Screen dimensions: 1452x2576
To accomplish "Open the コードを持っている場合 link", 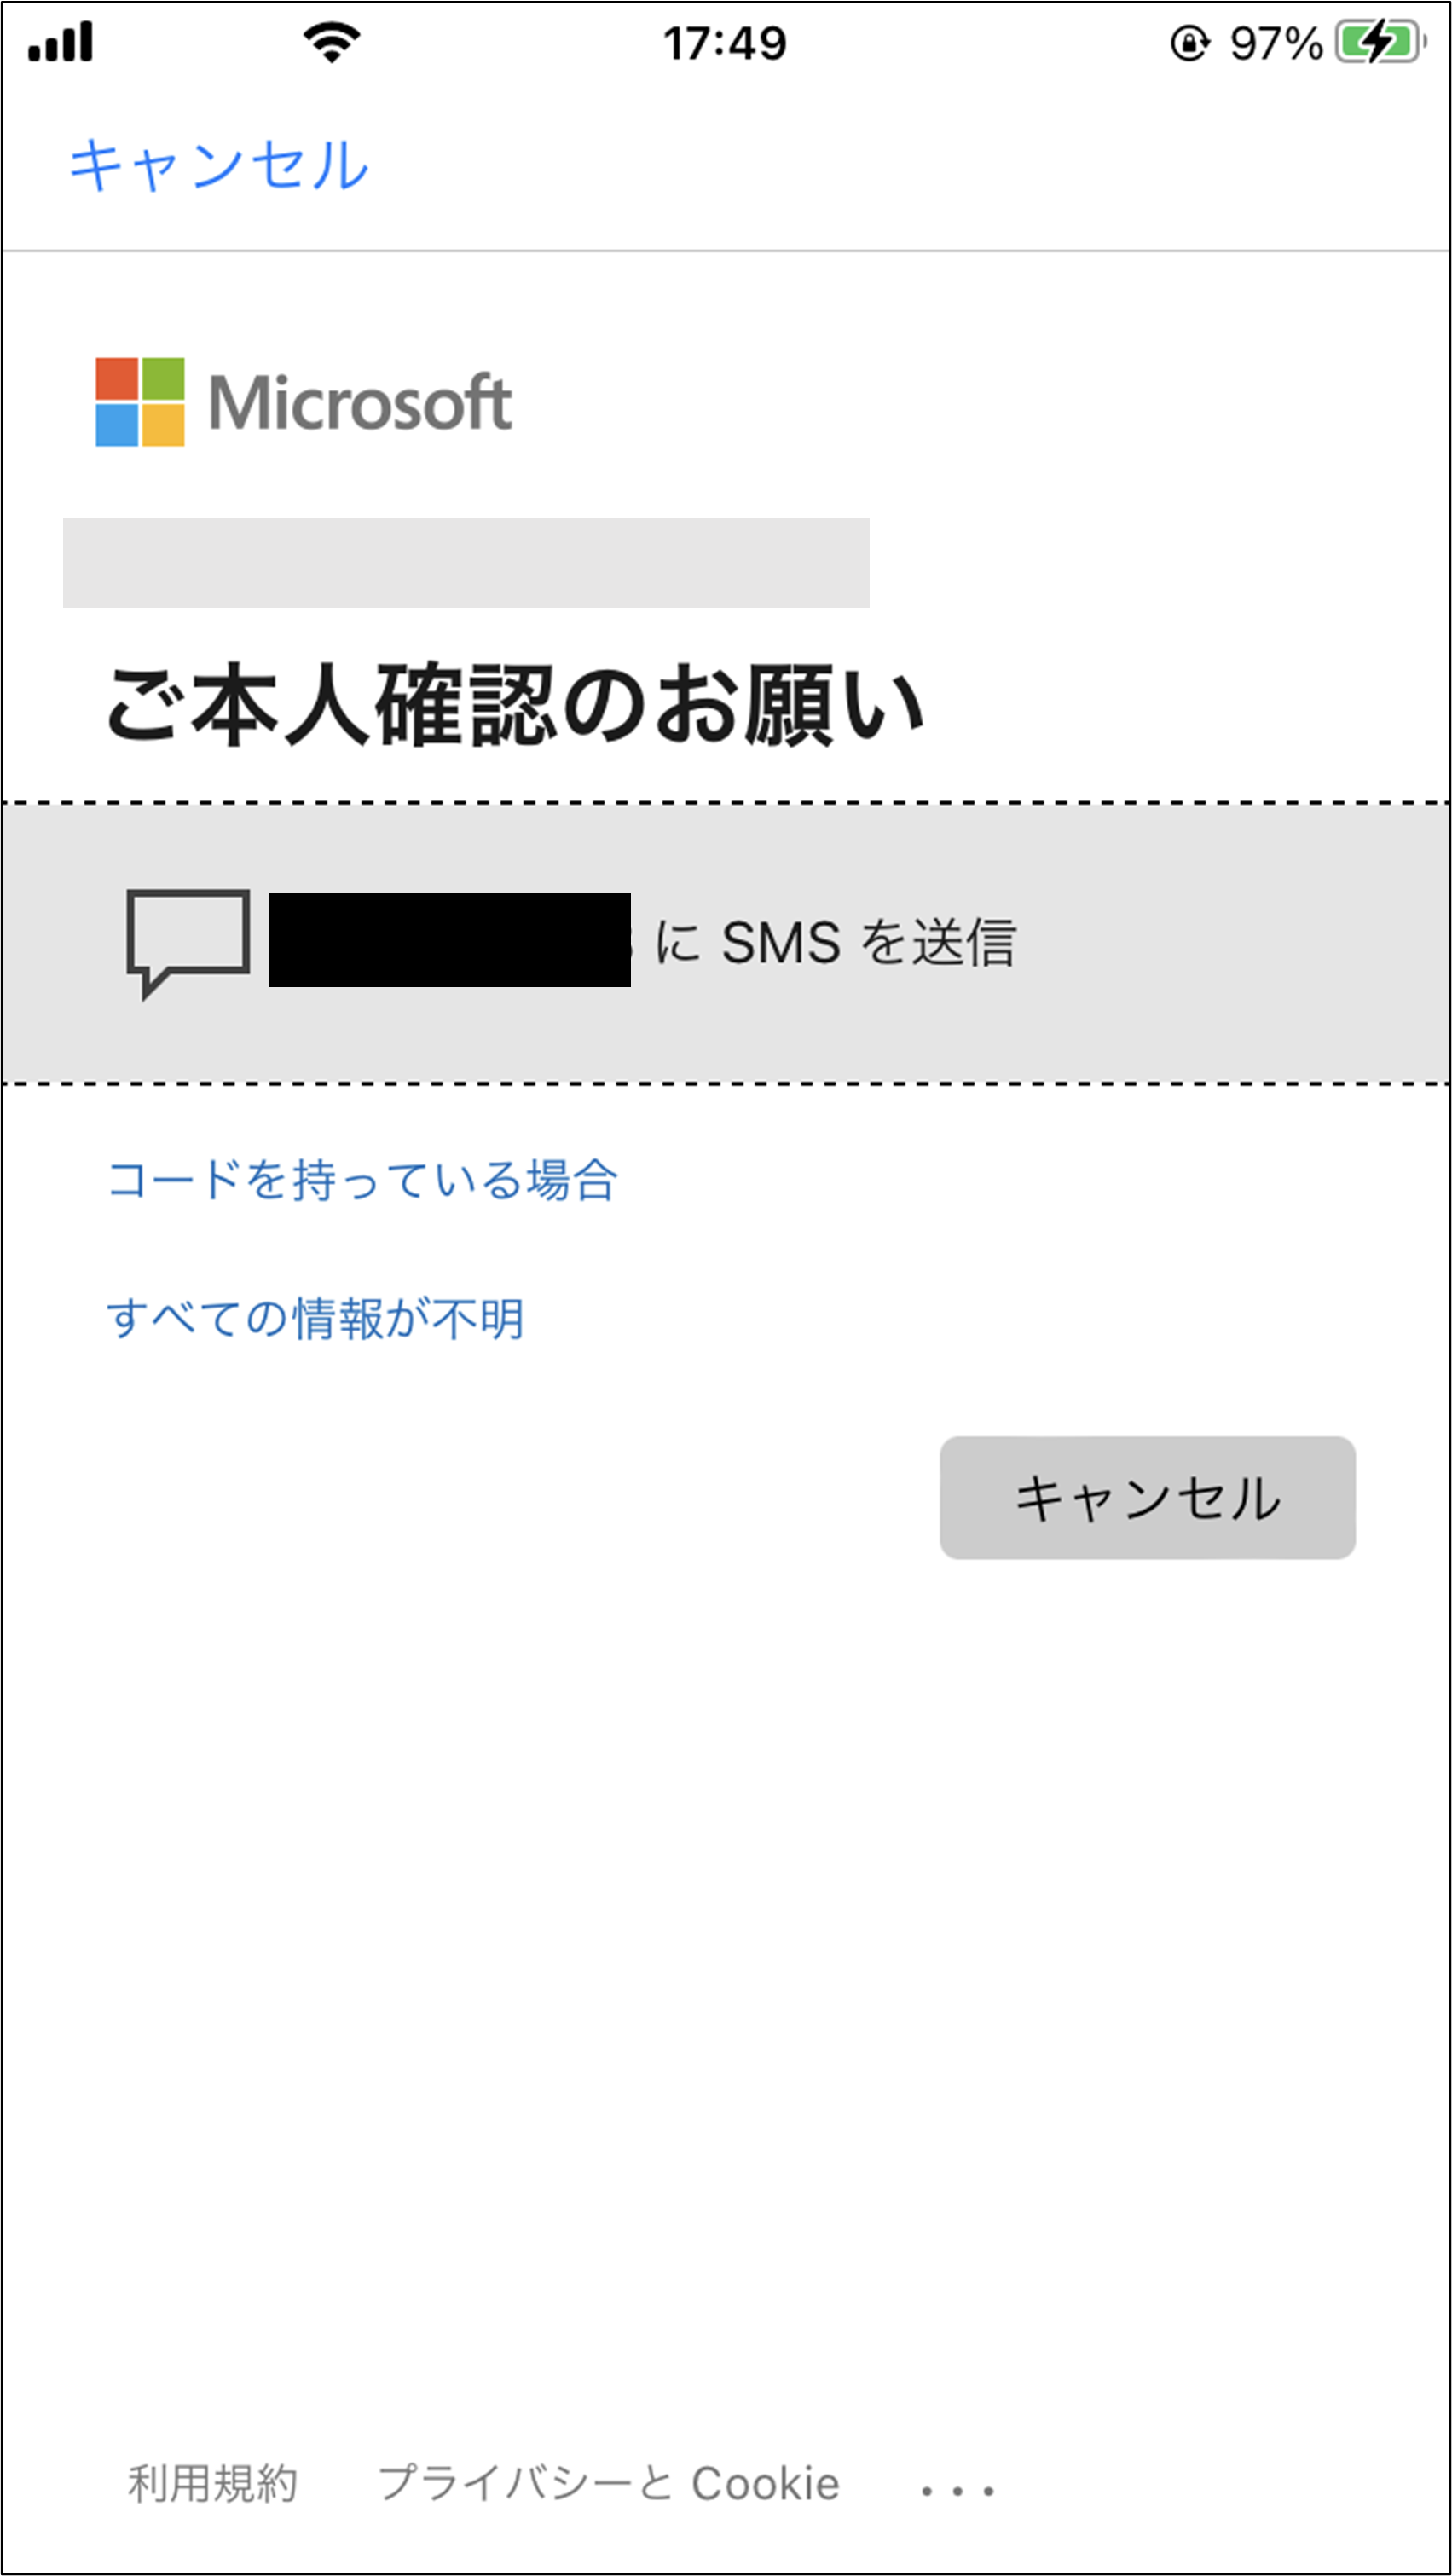I will pyautogui.click(x=362, y=1180).
